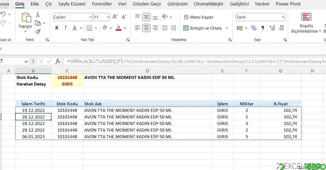Switch to the Veri tab
Screen dimensions: 326x170
122,4
